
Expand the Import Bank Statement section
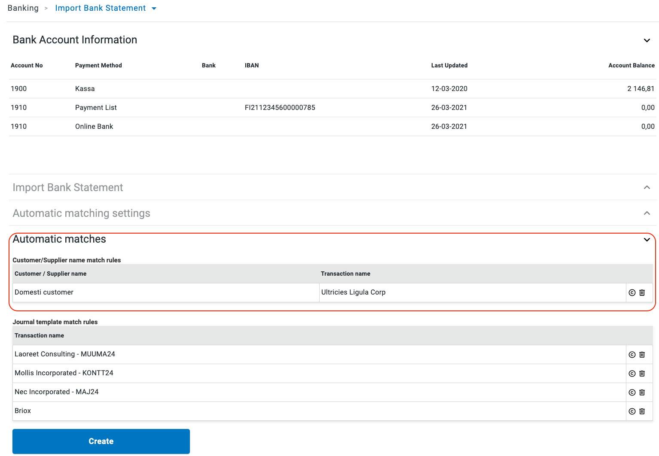647,187
